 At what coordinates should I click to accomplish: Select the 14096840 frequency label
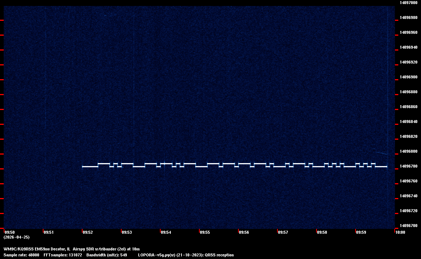click(408, 122)
